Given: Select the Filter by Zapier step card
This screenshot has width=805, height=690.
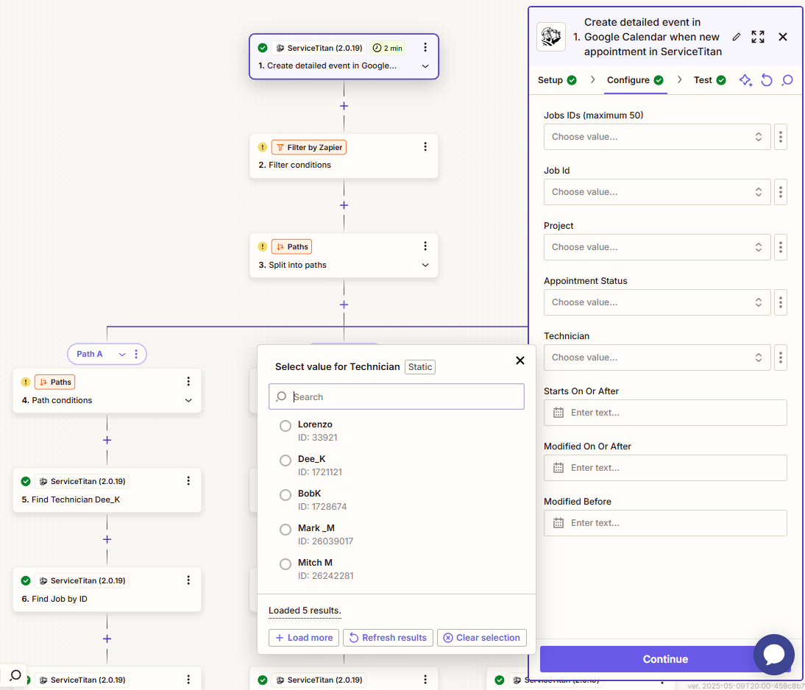Looking at the screenshot, I should 344,156.
